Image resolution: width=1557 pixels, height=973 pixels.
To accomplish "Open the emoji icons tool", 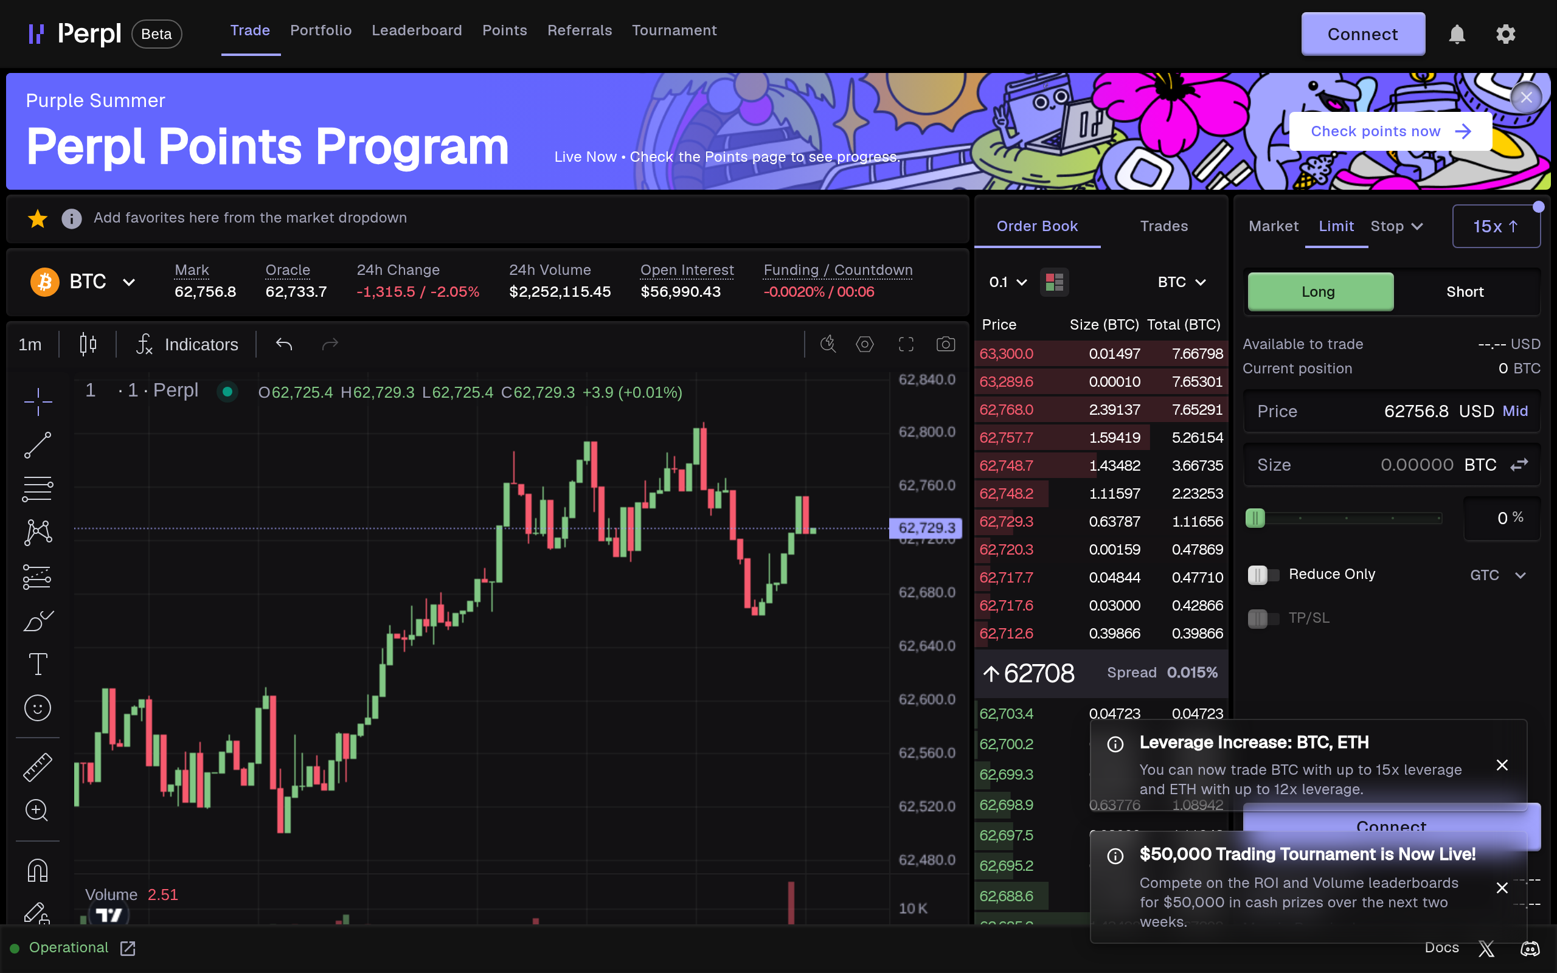I will tap(38, 708).
